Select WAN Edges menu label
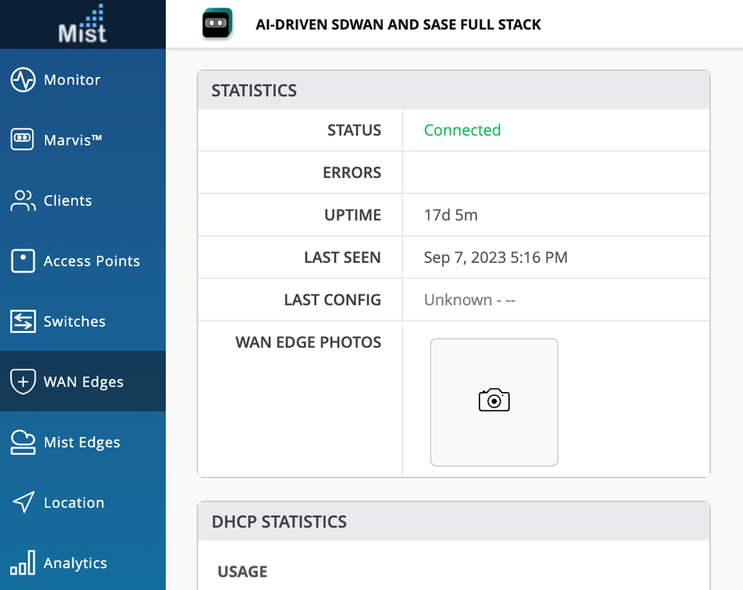This screenshot has height=590, width=743. tap(83, 382)
